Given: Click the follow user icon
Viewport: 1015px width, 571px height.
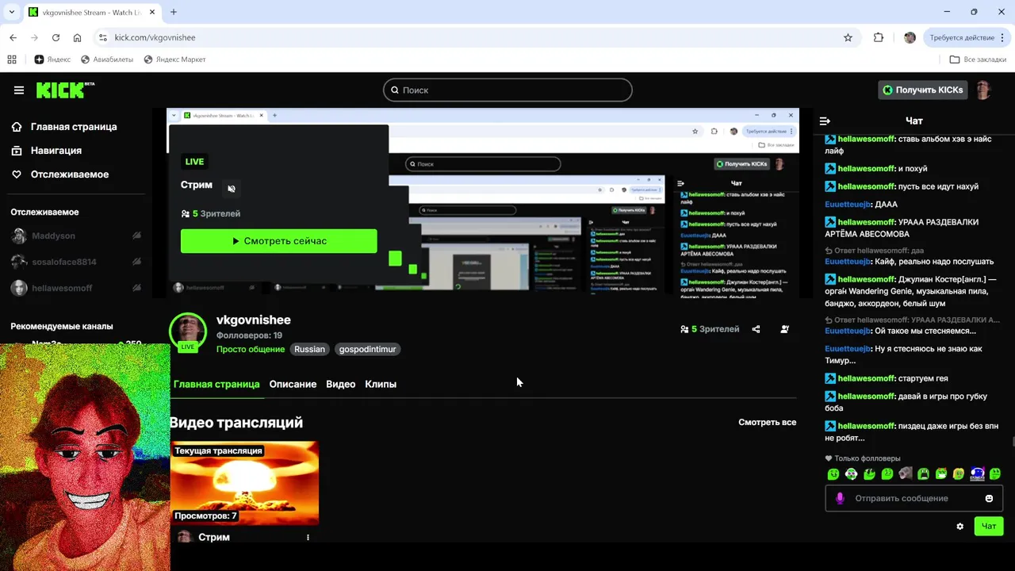Looking at the screenshot, I should point(784,329).
